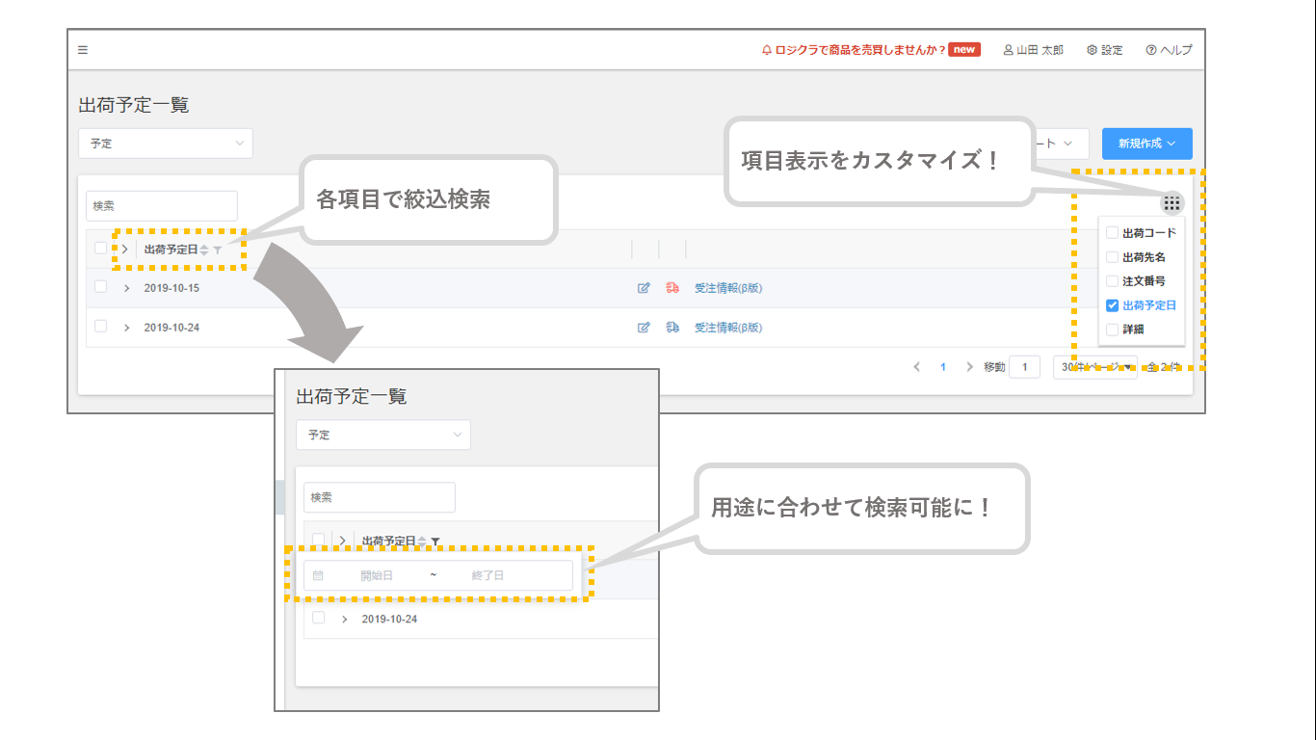This screenshot has width=1316, height=740.
Task: Check the 2019-10-24 row checkbox in upper table
Action: coord(100,327)
